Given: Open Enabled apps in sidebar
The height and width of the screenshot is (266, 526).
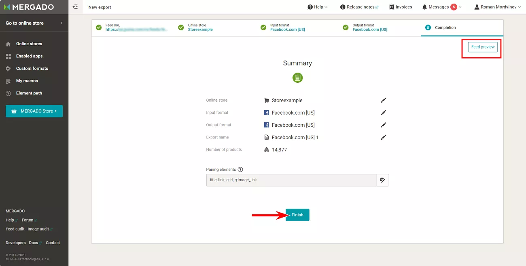Looking at the screenshot, I should (29, 56).
